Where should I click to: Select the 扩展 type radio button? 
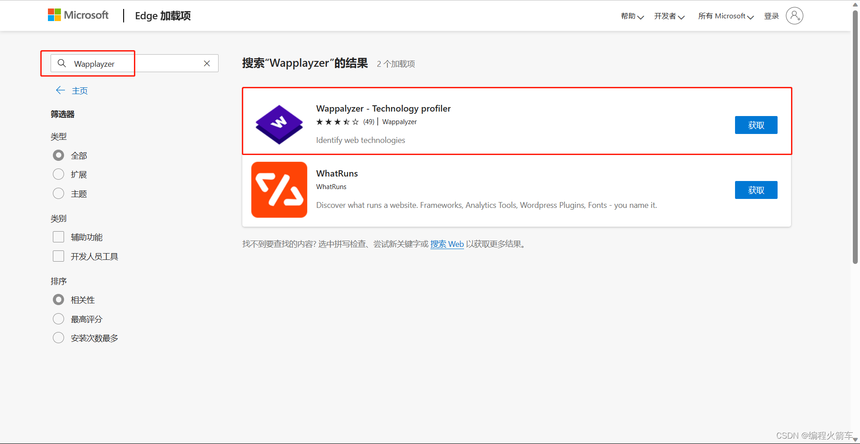[58, 174]
